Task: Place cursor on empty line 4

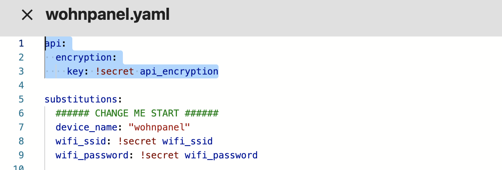Action: coord(117,85)
